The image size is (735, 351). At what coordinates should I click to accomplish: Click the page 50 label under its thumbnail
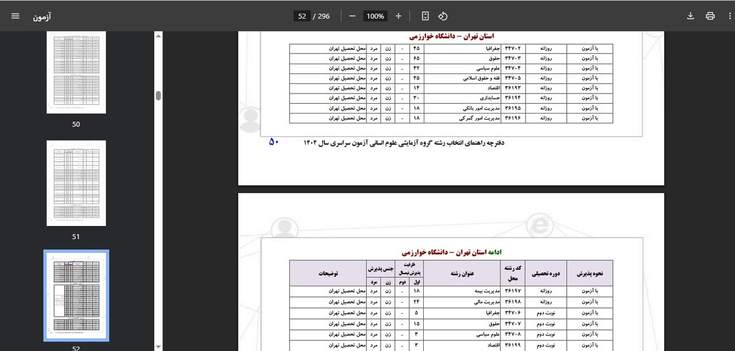tap(76, 124)
